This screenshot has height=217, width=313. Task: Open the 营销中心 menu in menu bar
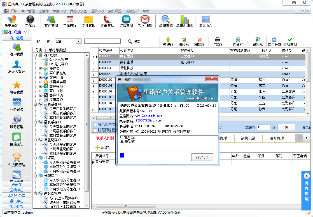(x=59, y=11)
